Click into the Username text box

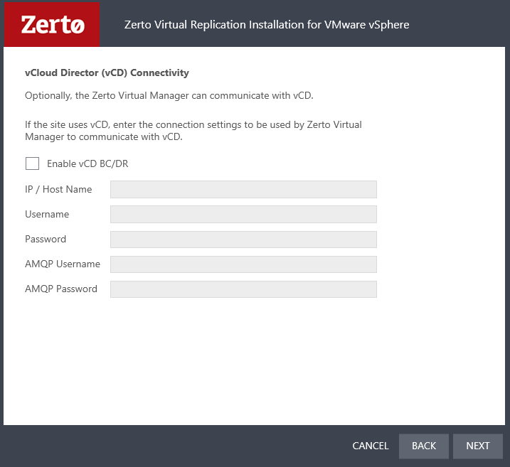(x=243, y=214)
